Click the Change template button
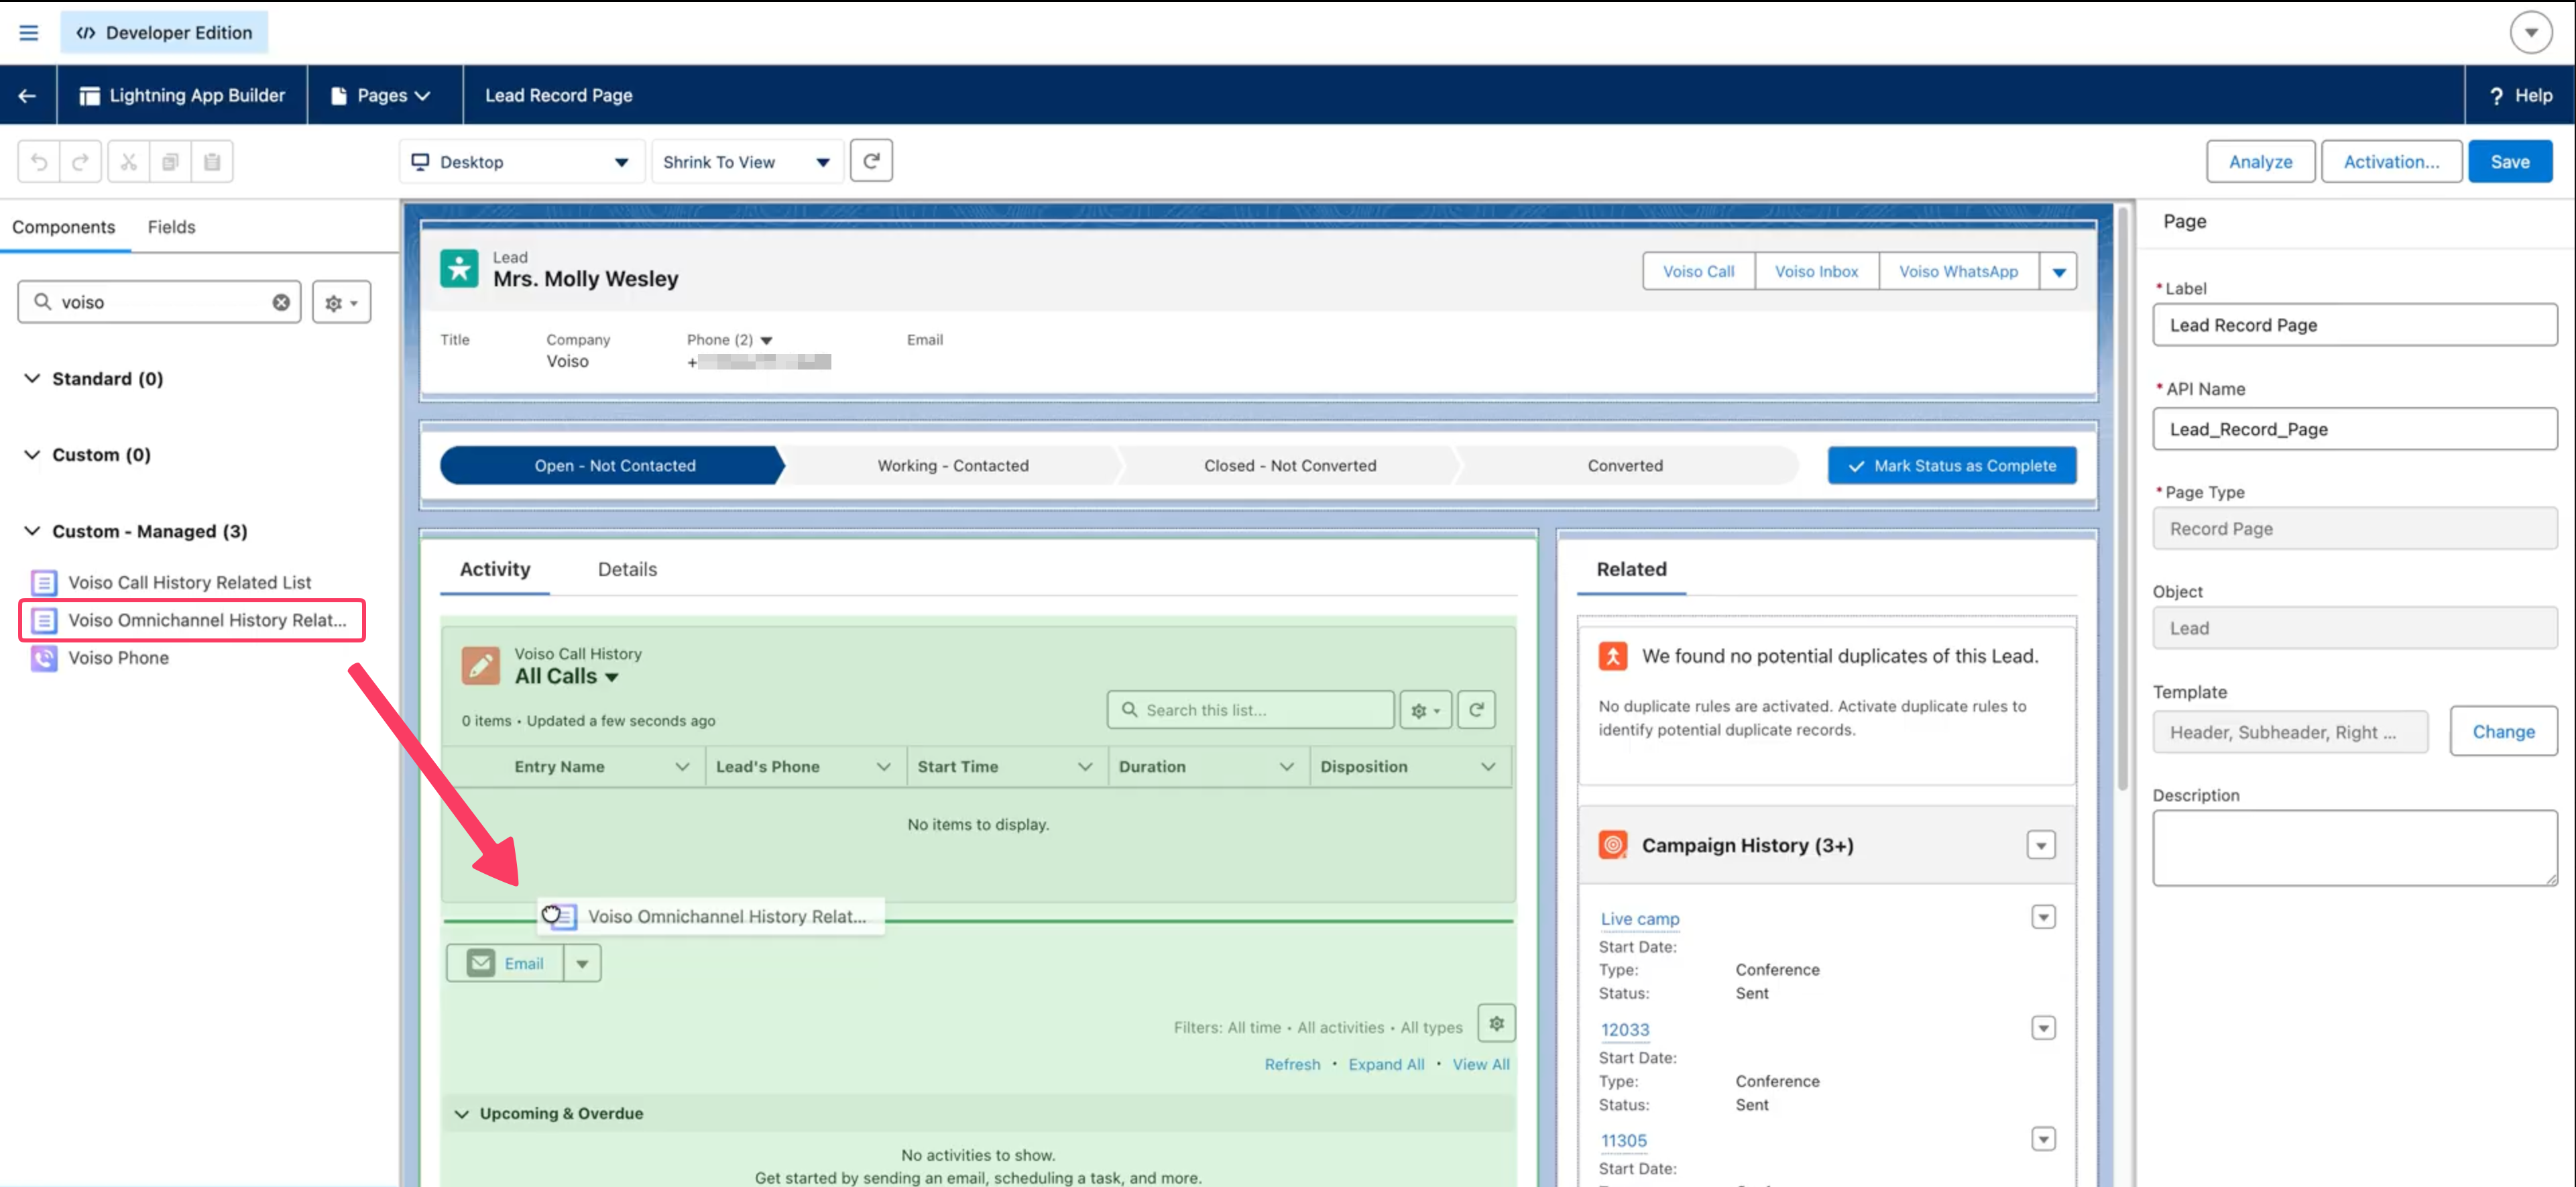Screen dimensions: 2576x1187 pos(2503,731)
